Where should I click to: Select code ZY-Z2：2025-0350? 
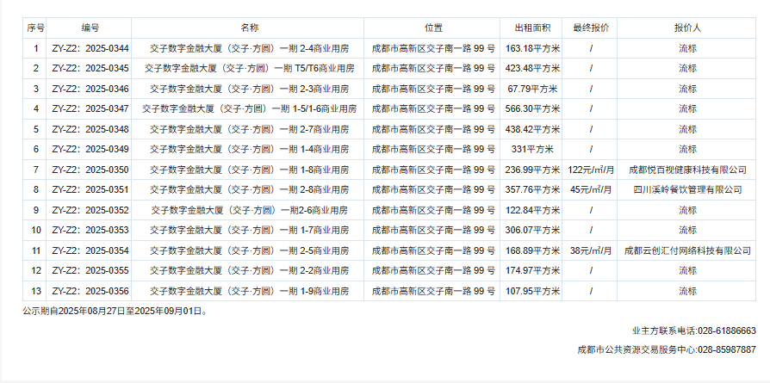coord(90,170)
